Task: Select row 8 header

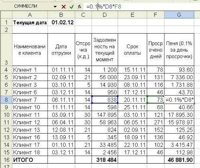Action: (6, 100)
